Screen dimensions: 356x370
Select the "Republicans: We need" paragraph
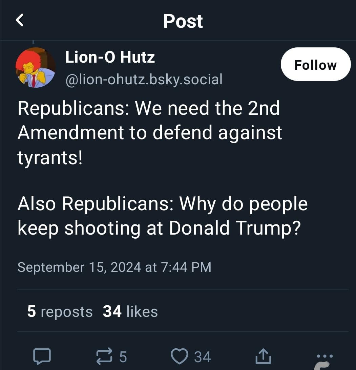click(149, 133)
